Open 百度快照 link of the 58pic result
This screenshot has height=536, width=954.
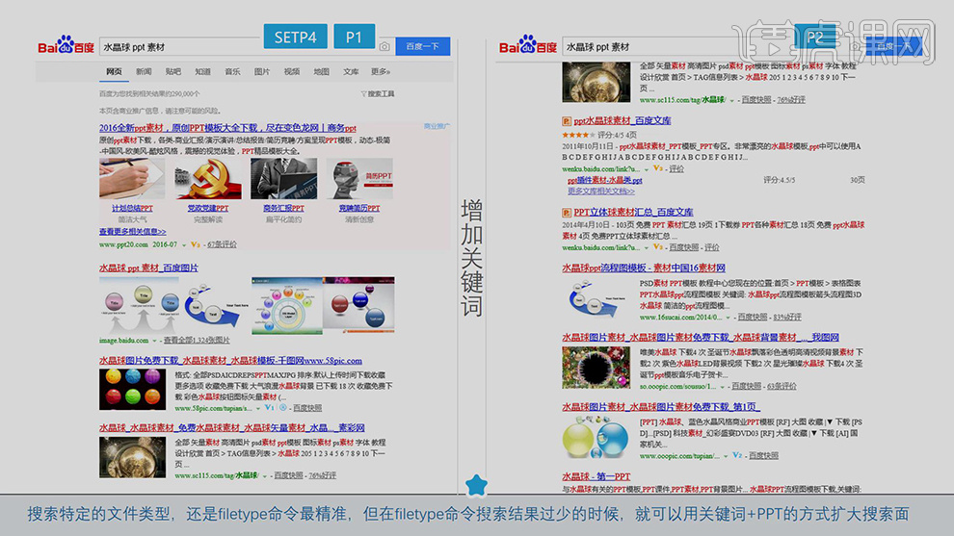click(307, 408)
